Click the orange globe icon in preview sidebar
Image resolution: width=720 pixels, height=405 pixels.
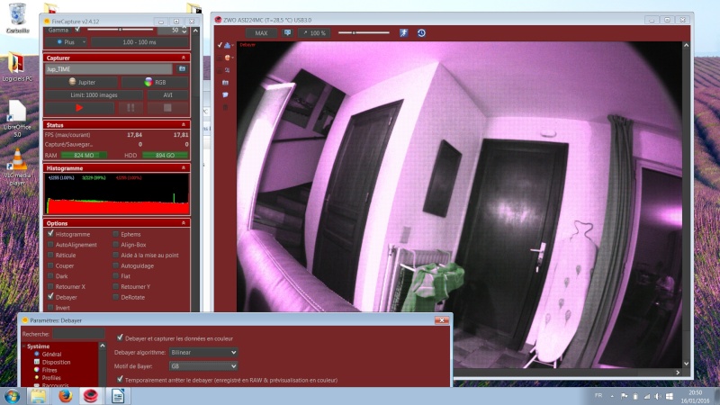click(x=228, y=58)
